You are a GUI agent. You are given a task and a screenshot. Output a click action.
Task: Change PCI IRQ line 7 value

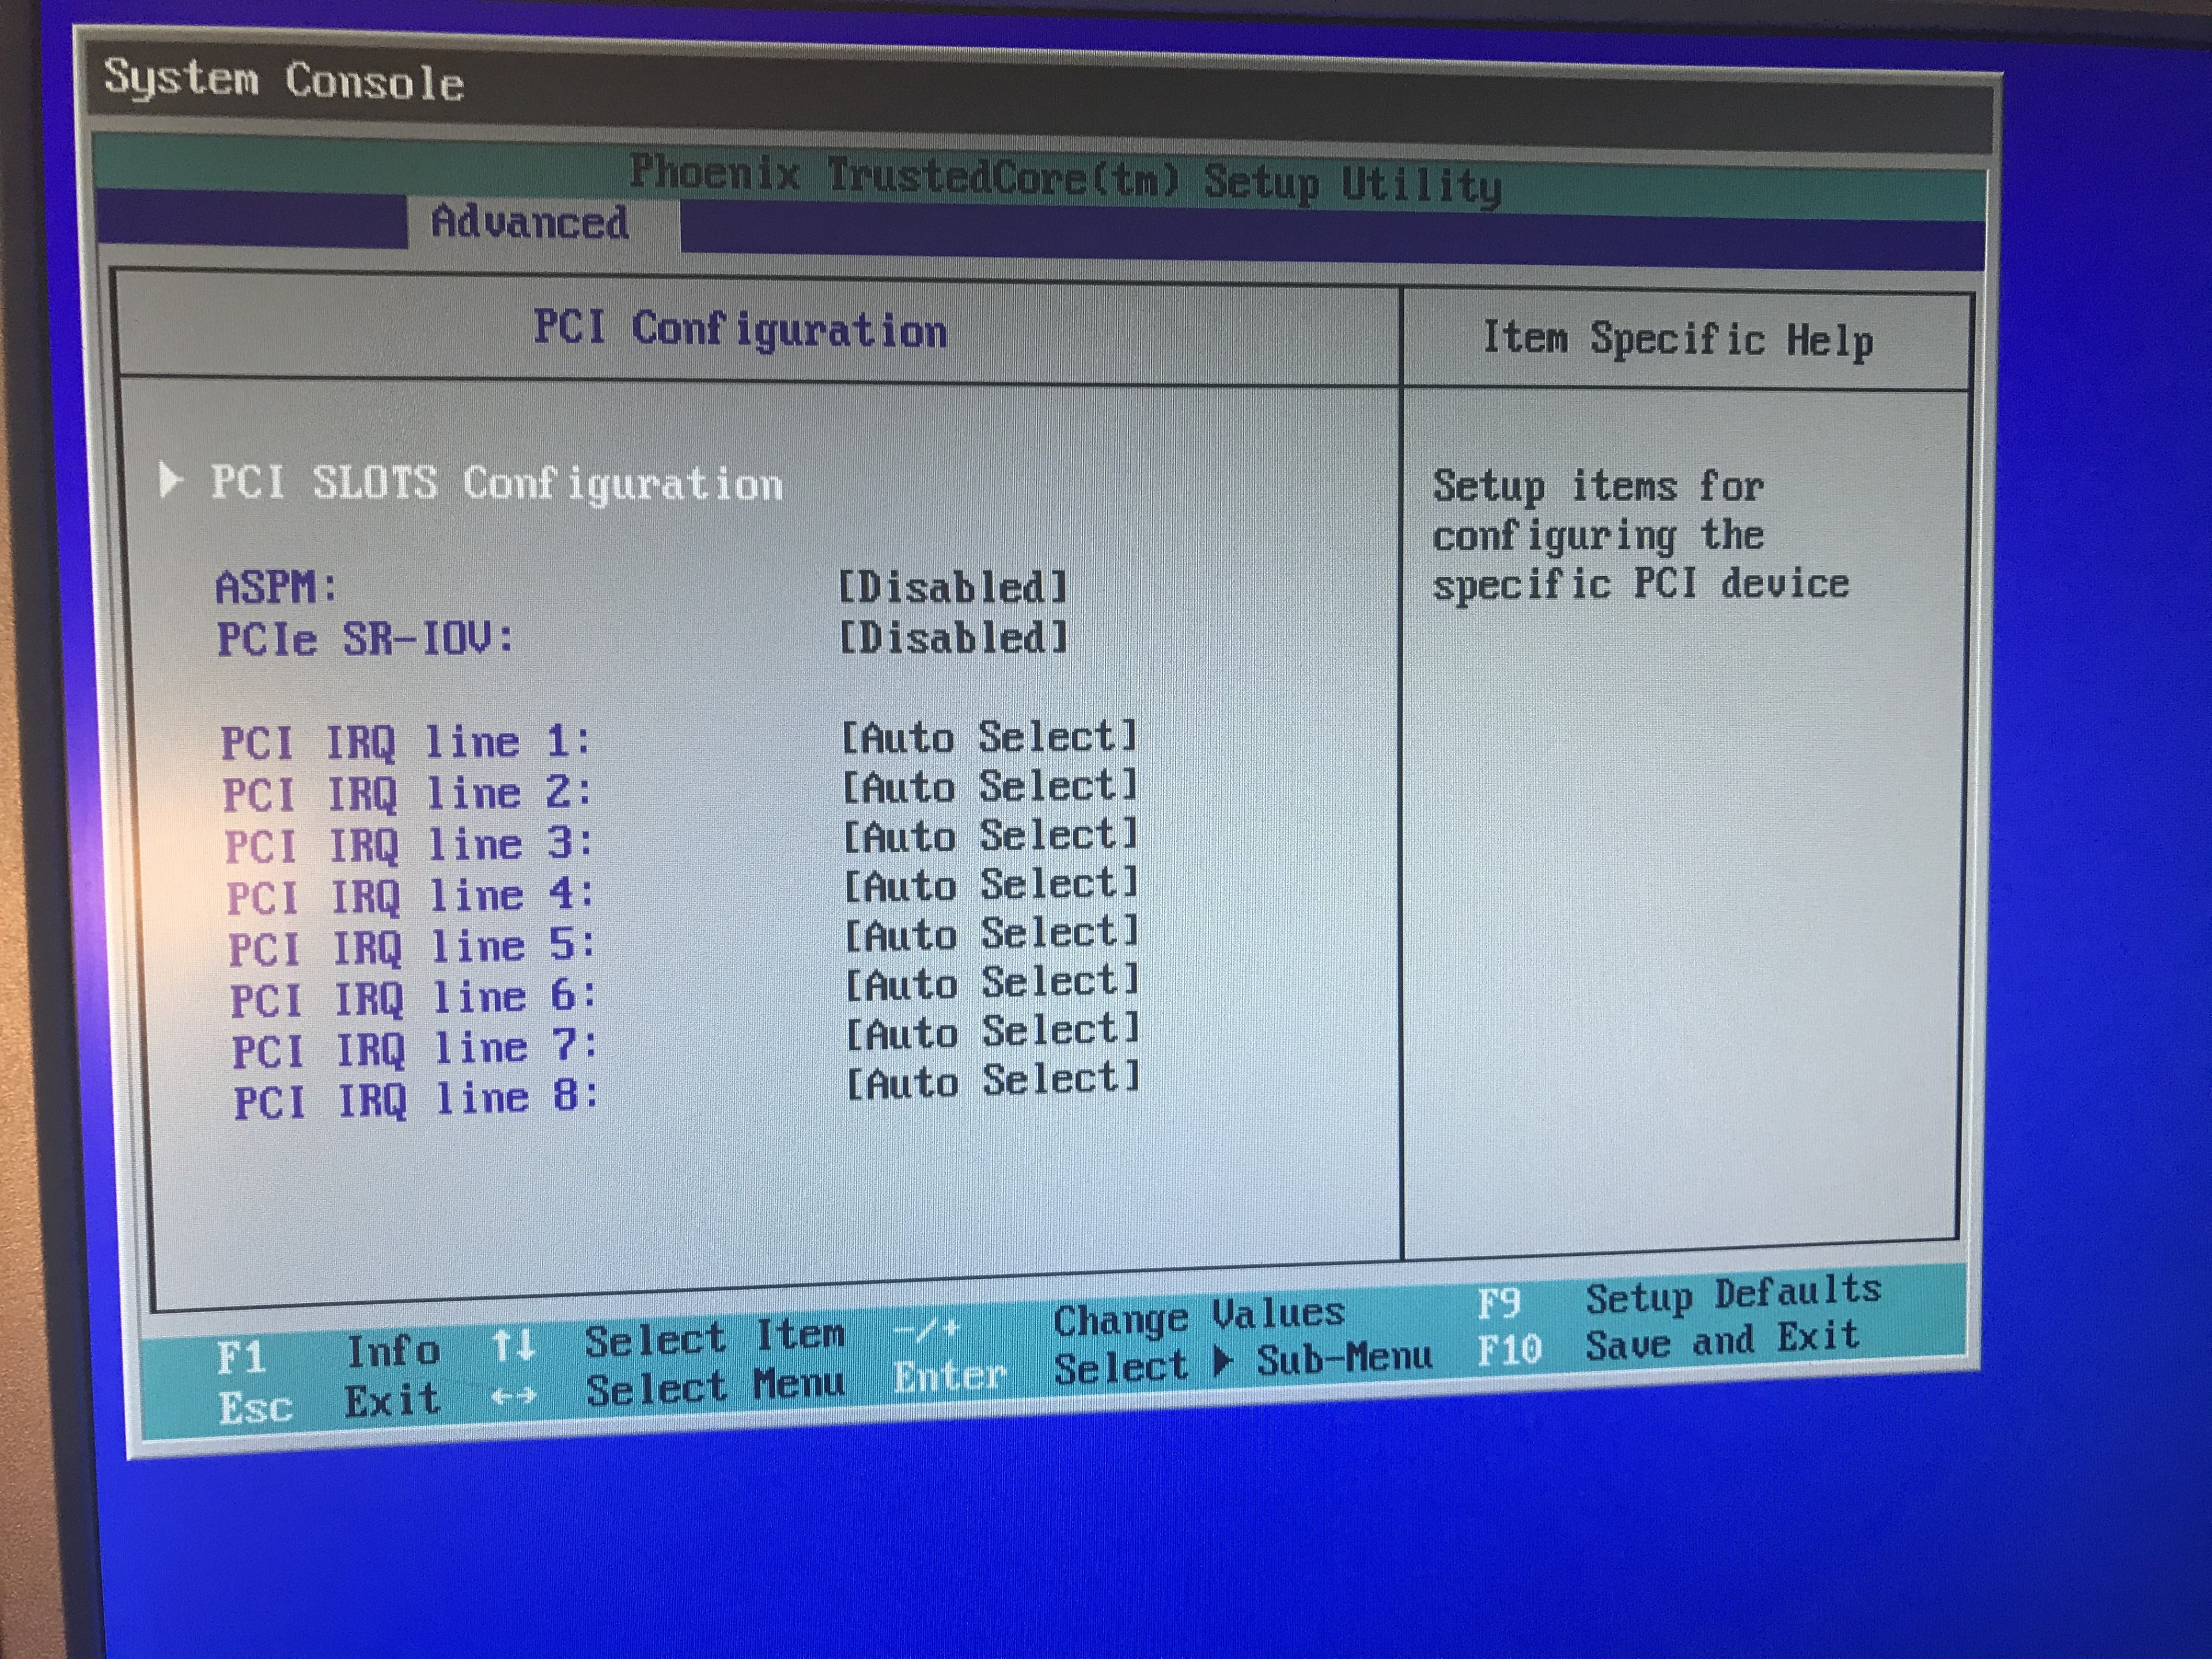click(992, 1032)
